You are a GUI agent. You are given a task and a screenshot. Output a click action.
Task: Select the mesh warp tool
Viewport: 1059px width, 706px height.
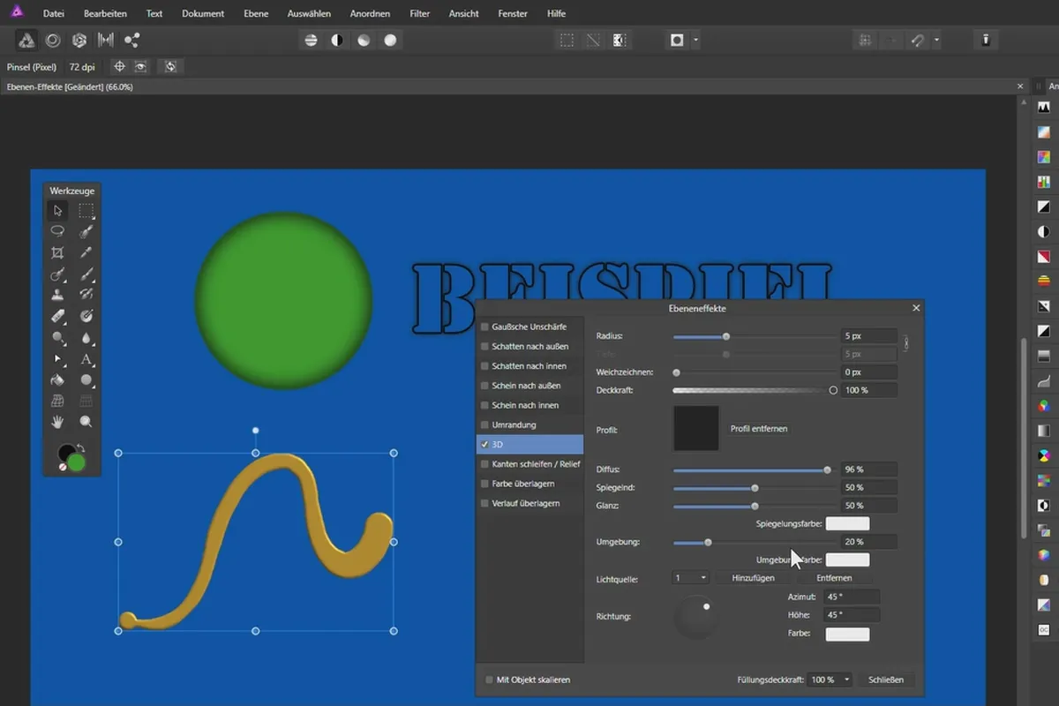(57, 401)
